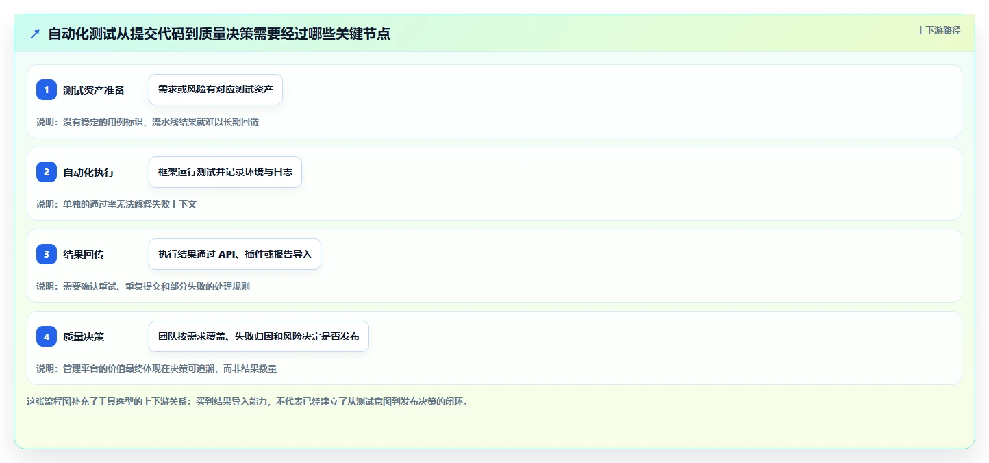Click the step number 3 badge
The width and height of the screenshot is (989, 463).
(47, 254)
